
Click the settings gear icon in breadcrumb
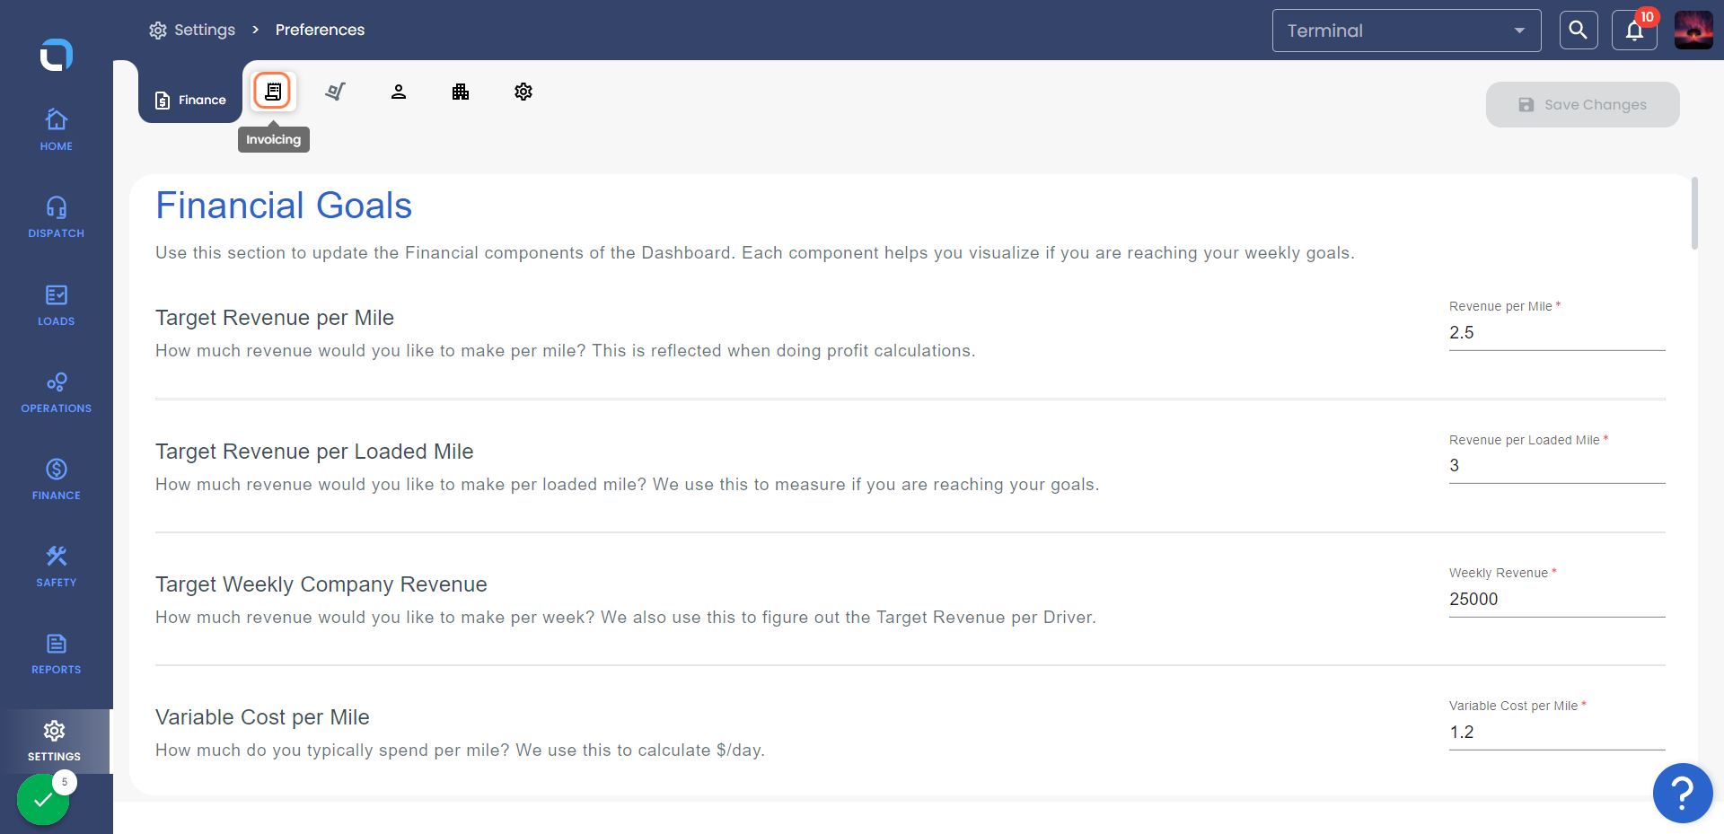tap(158, 31)
